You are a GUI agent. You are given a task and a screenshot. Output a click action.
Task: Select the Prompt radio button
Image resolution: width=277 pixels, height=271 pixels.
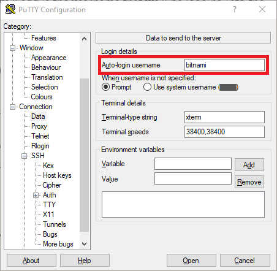click(x=105, y=87)
